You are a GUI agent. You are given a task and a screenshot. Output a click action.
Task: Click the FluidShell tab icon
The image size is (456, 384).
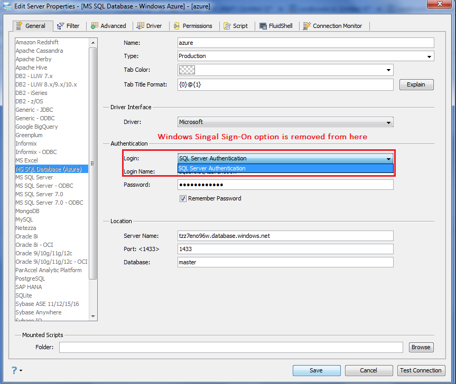point(263,26)
